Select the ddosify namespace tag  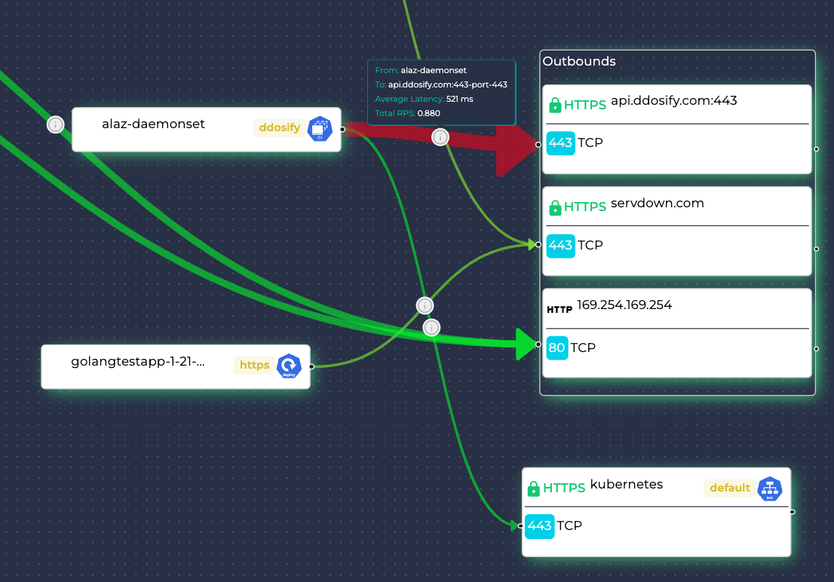coord(279,127)
